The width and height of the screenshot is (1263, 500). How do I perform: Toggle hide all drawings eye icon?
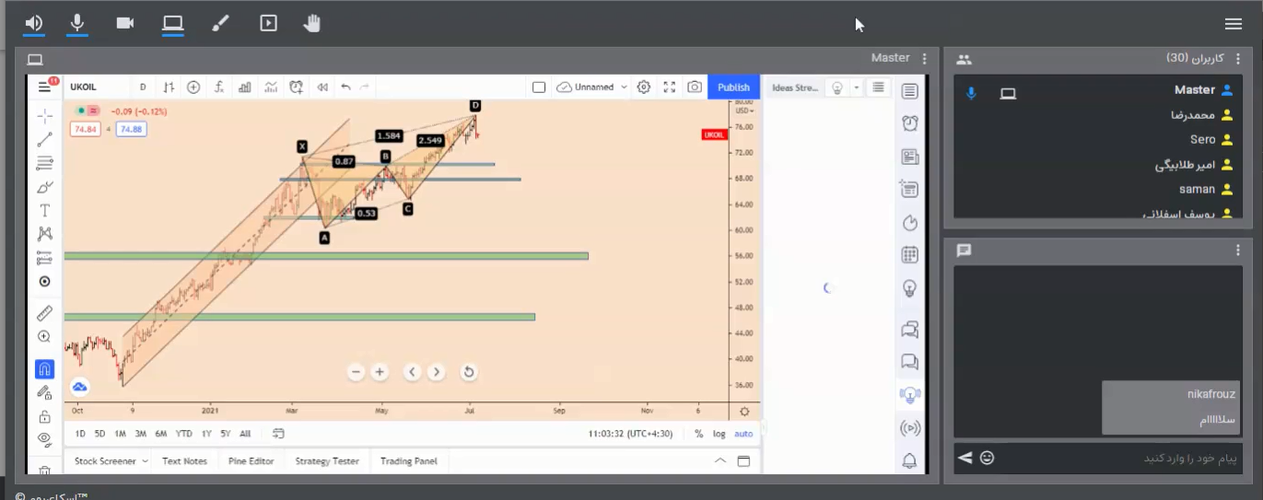pyautogui.click(x=44, y=439)
